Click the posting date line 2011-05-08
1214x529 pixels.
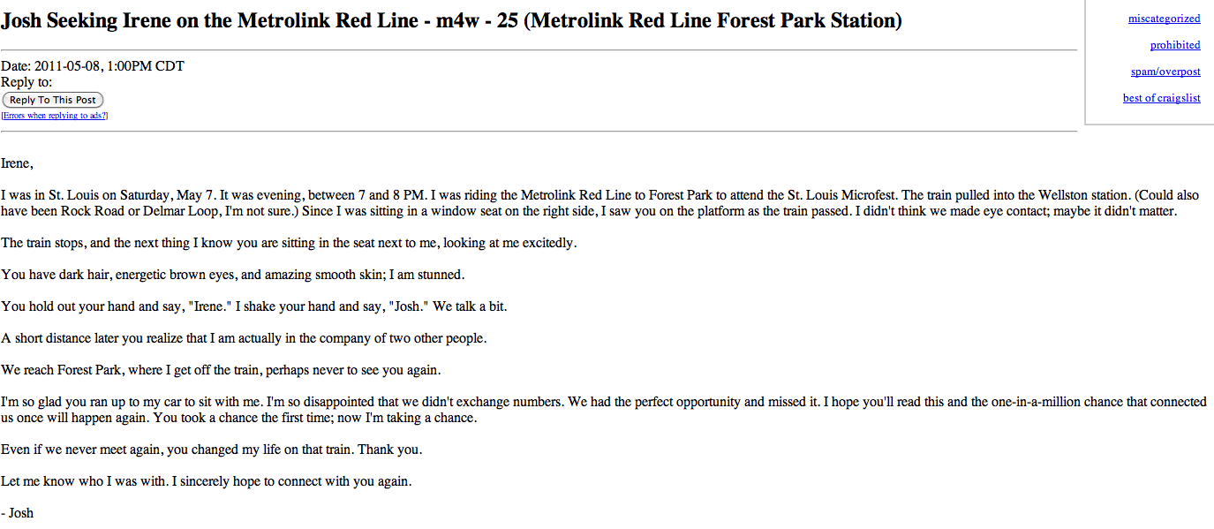[93, 66]
